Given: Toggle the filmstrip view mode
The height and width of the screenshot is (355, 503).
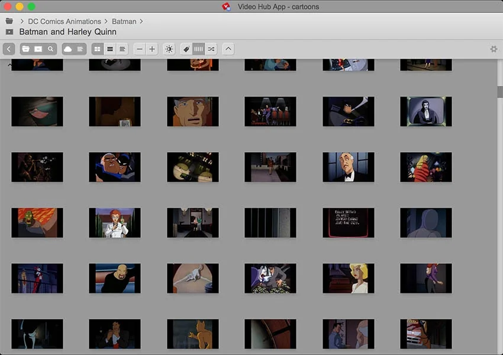Looking at the screenshot, I should click(199, 49).
